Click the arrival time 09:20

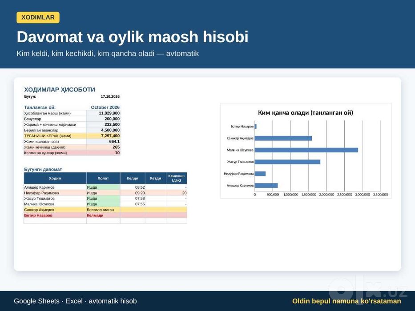(x=140, y=193)
